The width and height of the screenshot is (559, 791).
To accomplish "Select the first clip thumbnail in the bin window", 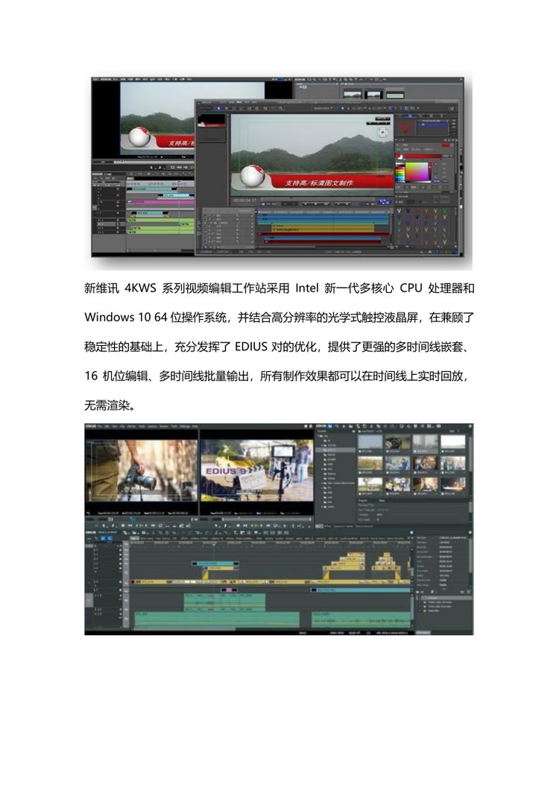I will (370, 442).
